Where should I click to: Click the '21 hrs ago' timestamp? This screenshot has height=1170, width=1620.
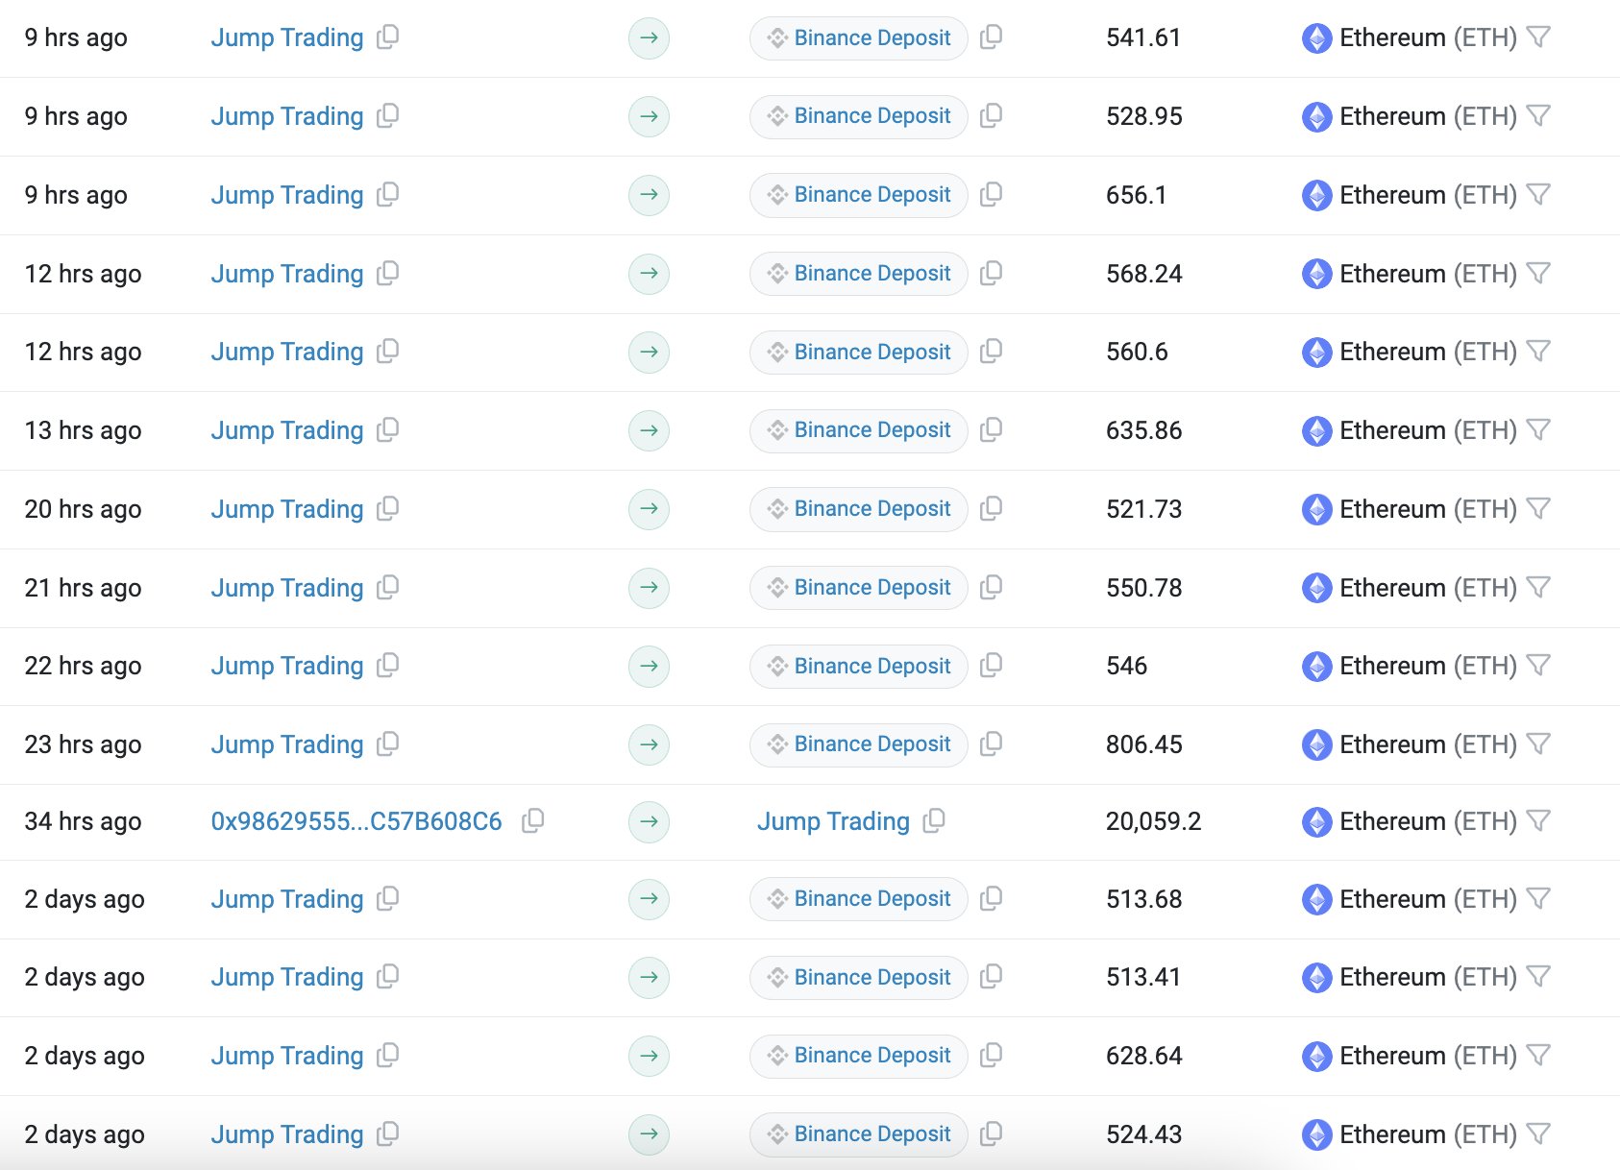point(84,588)
